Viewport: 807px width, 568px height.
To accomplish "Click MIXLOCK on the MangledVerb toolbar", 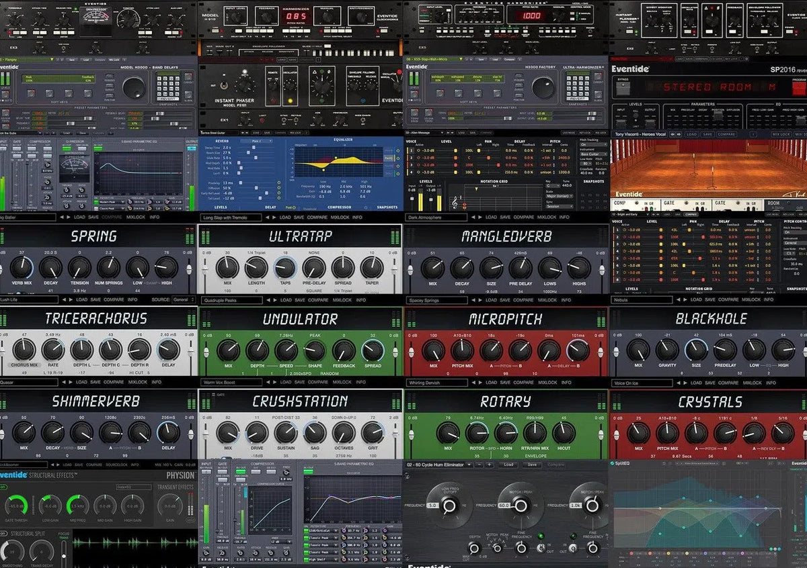I will pos(546,300).
